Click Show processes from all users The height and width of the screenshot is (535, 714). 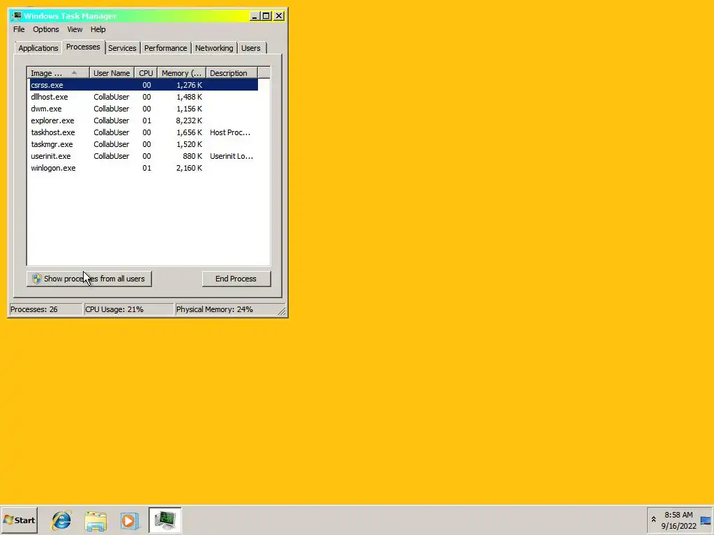pos(89,279)
